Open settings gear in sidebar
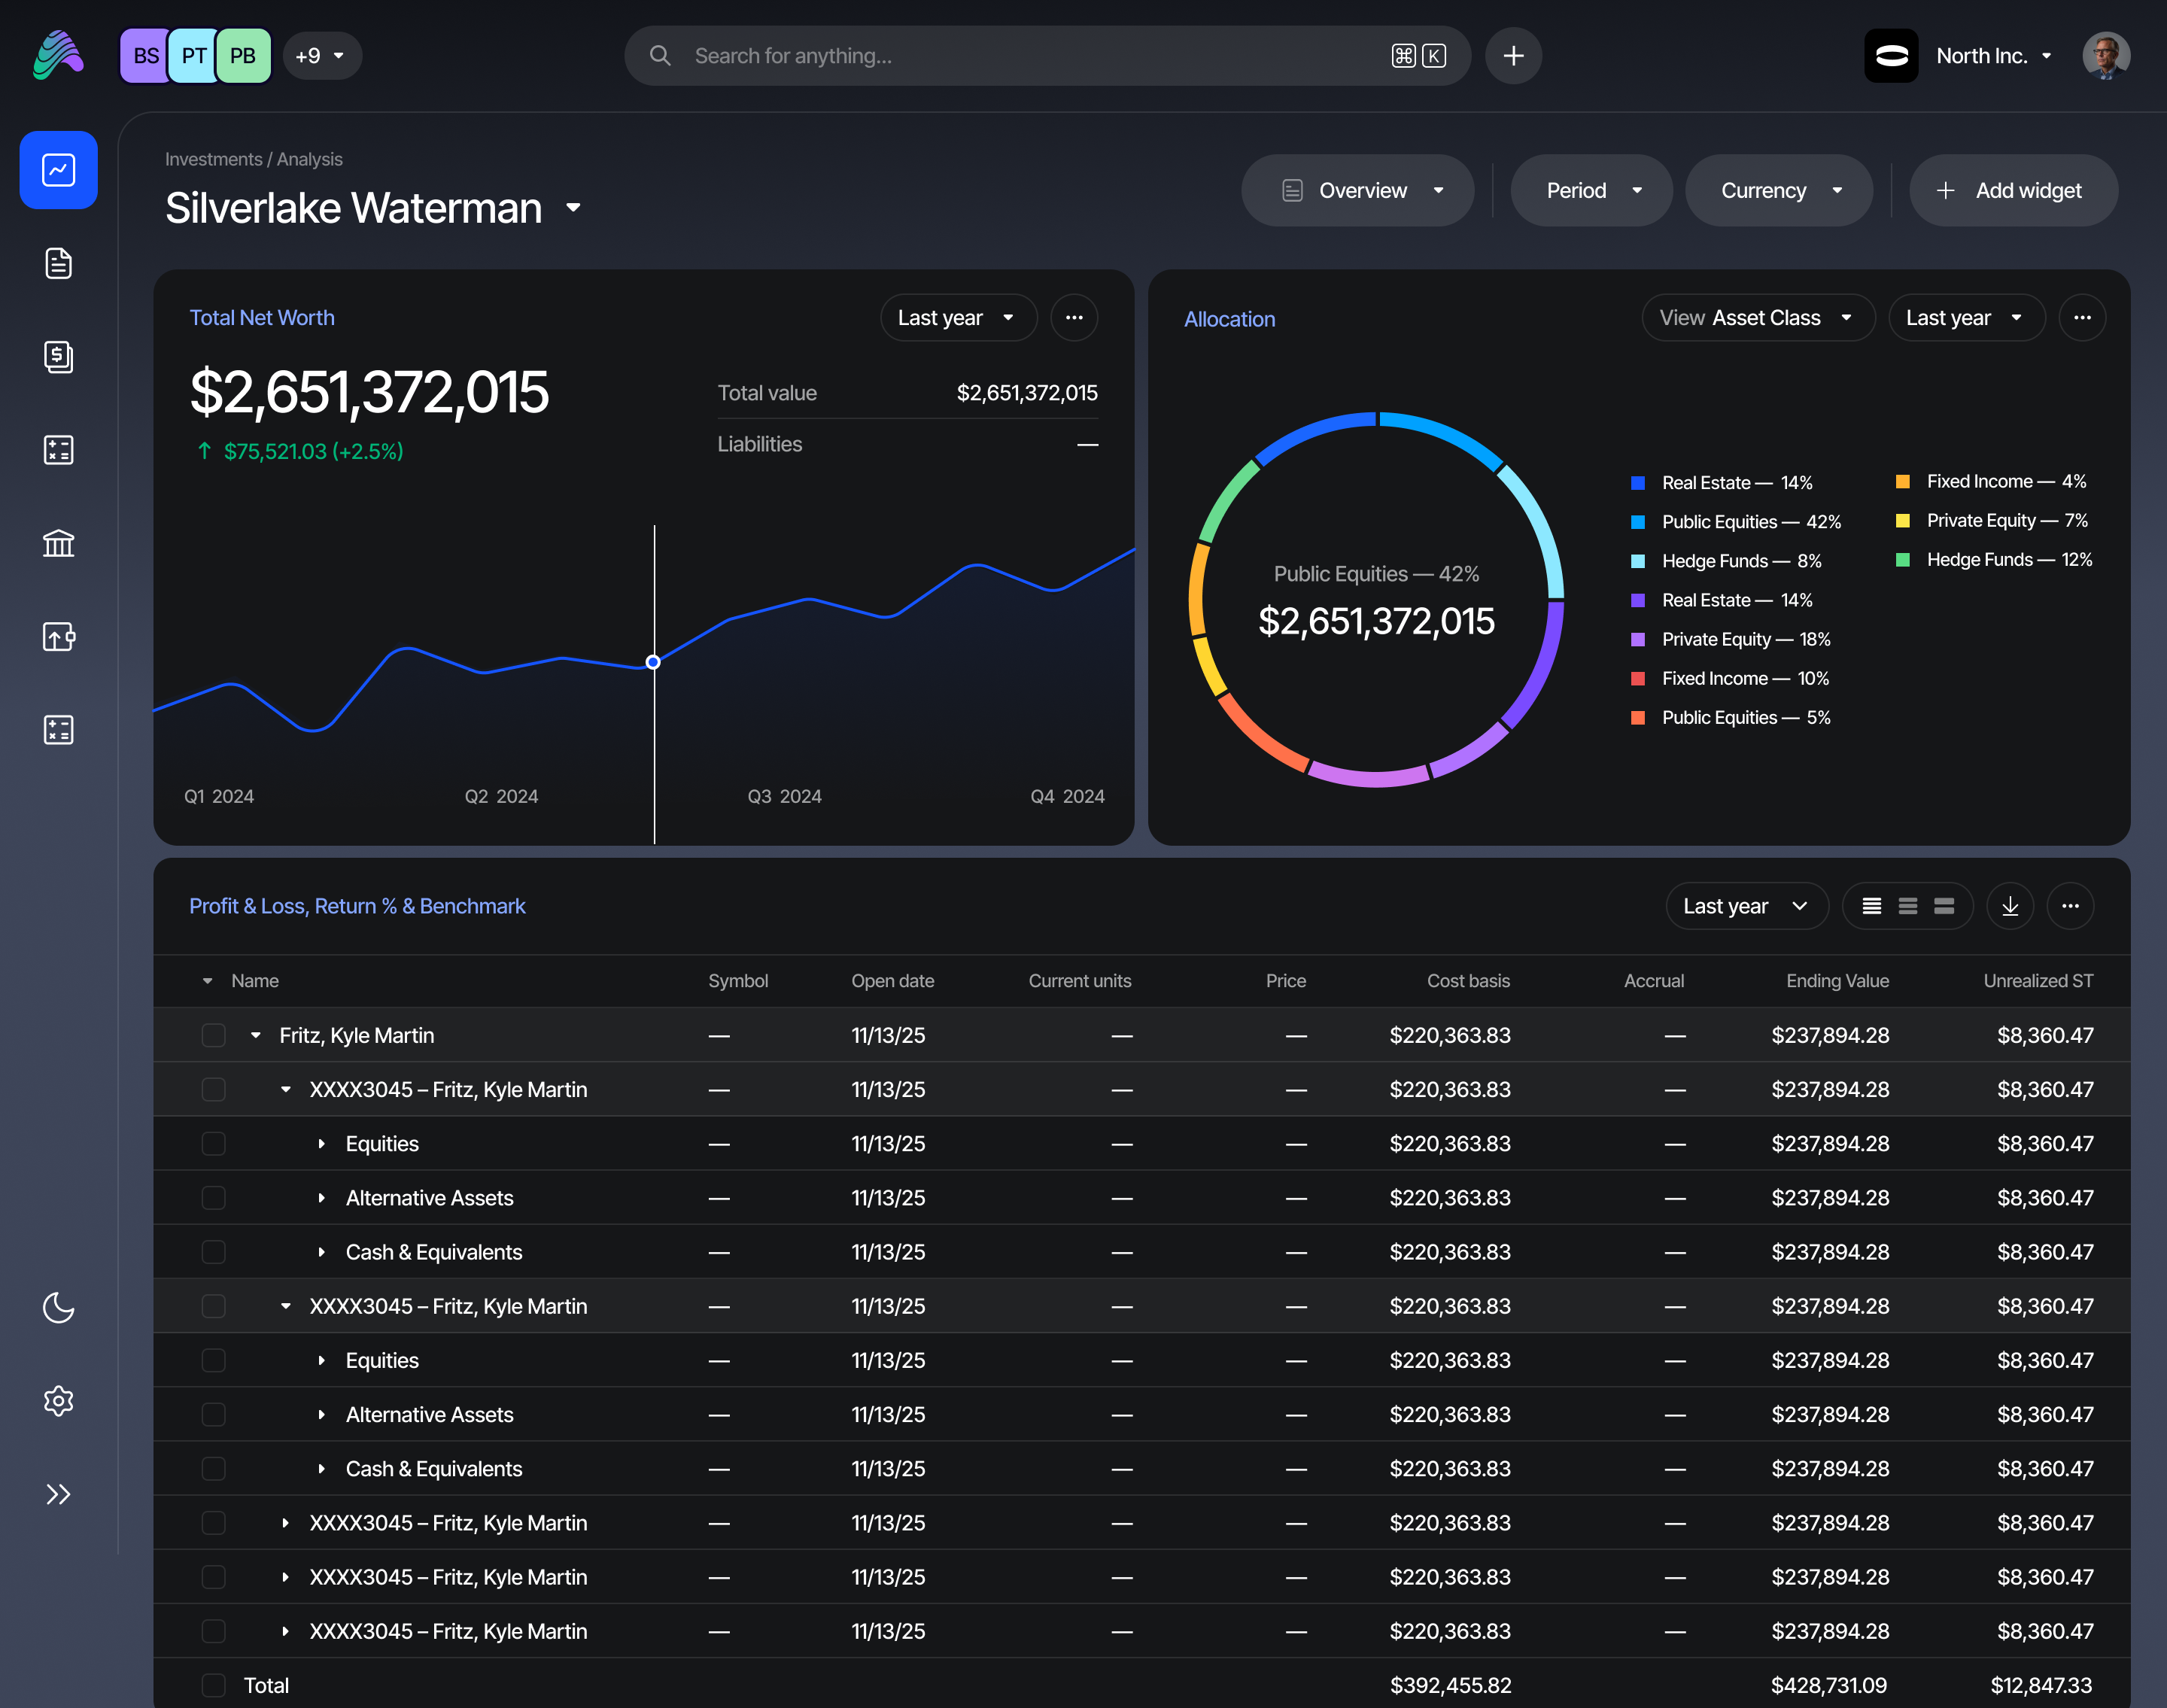The image size is (2167, 1708). coord(58,1400)
